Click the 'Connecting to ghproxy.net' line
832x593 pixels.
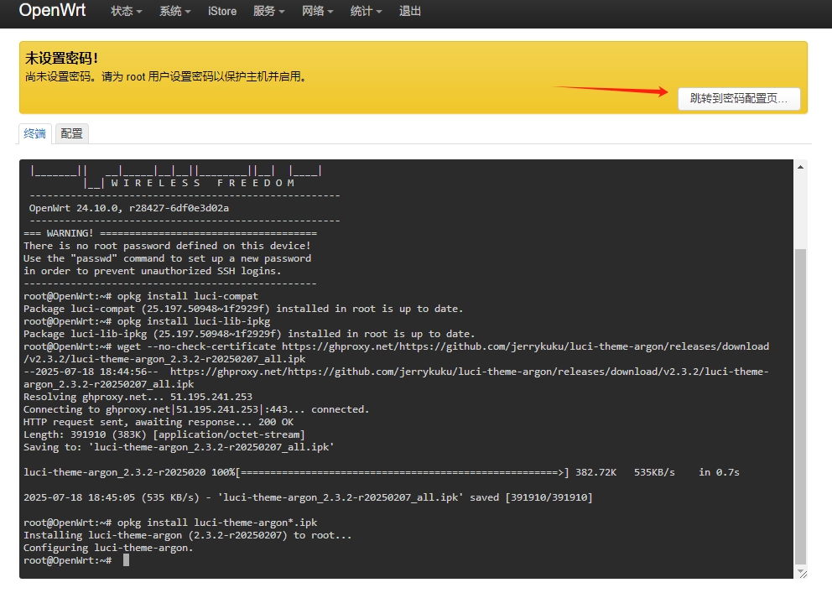[x=196, y=409]
